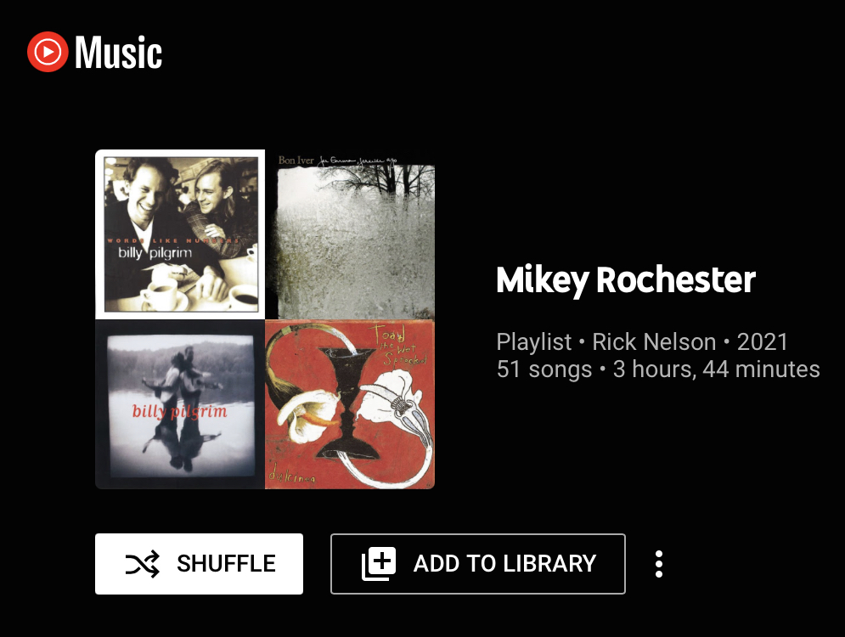Click the dulcinea text on red cover
Image resolution: width=845 pixels, height=637 pixels.
tap(291, 476)
